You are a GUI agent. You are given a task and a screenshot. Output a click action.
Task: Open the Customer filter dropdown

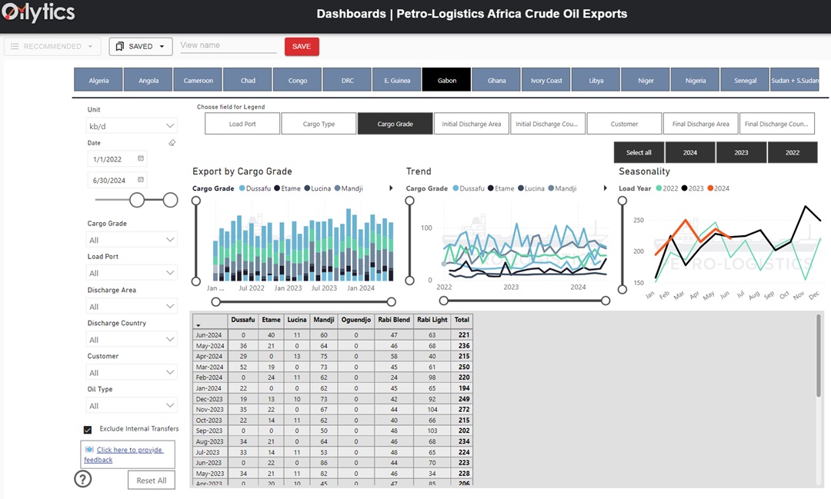[131, 372]
